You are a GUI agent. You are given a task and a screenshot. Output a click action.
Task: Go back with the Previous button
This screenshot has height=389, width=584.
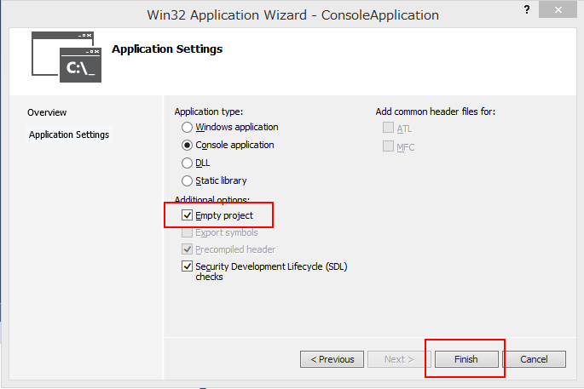(332, 359)
